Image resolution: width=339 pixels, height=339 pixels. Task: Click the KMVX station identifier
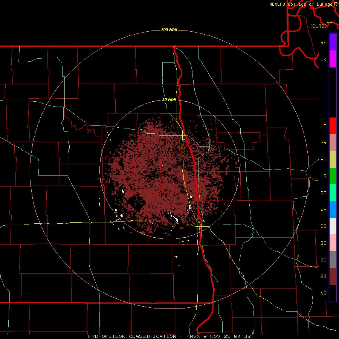point(194,336)
